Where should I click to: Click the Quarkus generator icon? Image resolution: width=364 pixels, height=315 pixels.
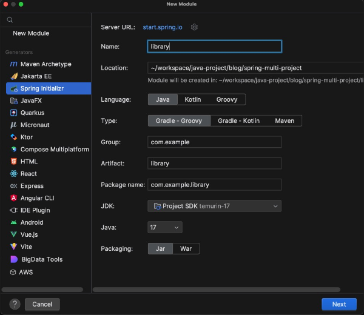[14, 113]
